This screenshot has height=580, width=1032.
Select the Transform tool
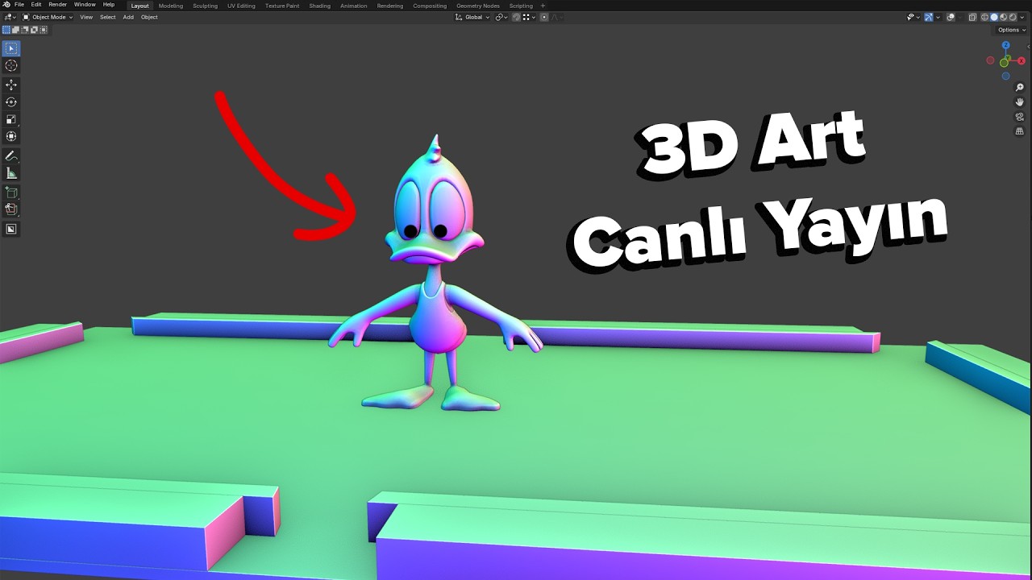coord(11,136)
